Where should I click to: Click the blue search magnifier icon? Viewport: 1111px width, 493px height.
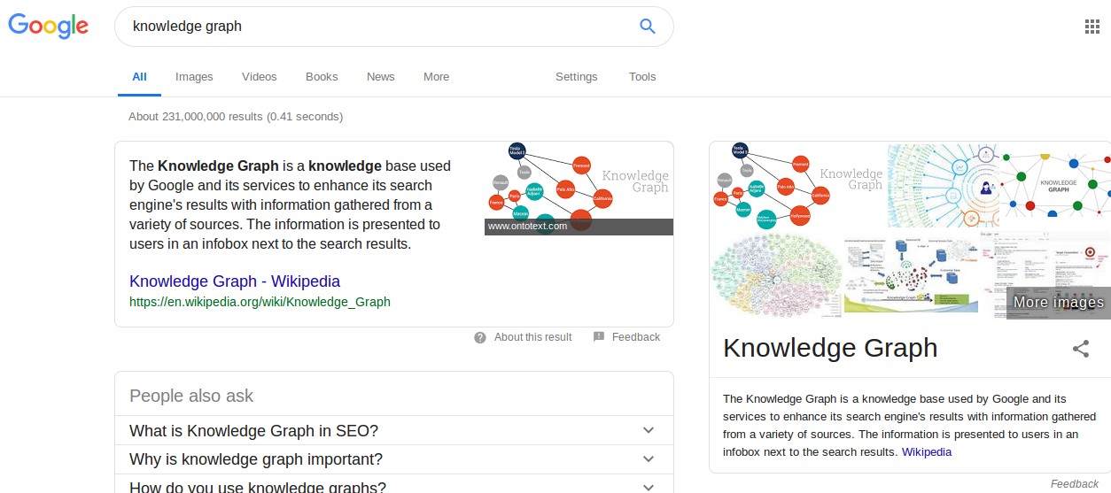[x=648, y=27]
